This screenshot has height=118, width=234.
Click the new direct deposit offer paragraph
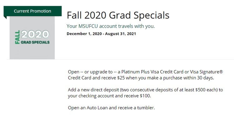click(145, 93)
